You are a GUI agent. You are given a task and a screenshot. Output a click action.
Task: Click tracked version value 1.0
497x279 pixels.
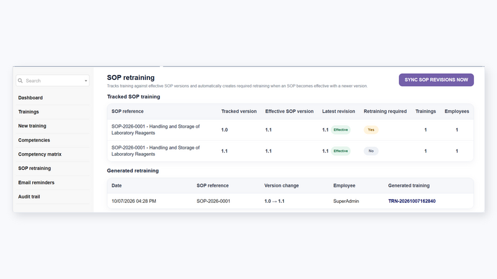pyautogui.click(x=224, y=130)
